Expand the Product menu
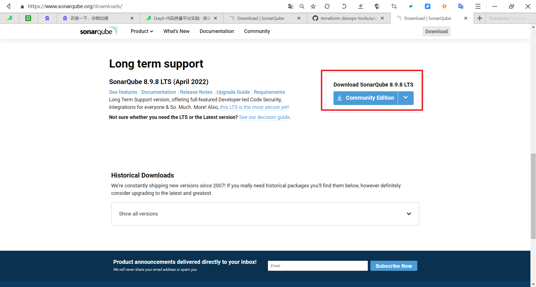The image size is (536, 287). (142, 31)
